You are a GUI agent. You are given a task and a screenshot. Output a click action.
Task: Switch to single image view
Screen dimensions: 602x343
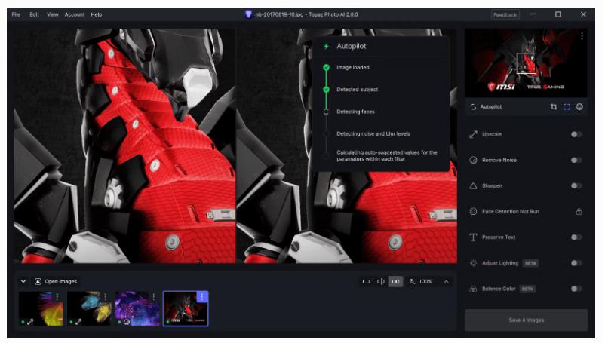(x=367, y=281)
